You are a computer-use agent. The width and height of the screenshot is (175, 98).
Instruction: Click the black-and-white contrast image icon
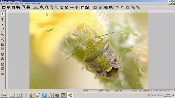pyautogui.click(x=87, y=7)
